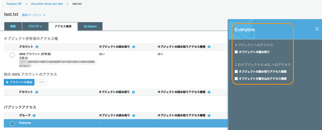Screen dimensions: 322x130
Task: Click the test.txt breadcrumb text
Action: [77, 4]
